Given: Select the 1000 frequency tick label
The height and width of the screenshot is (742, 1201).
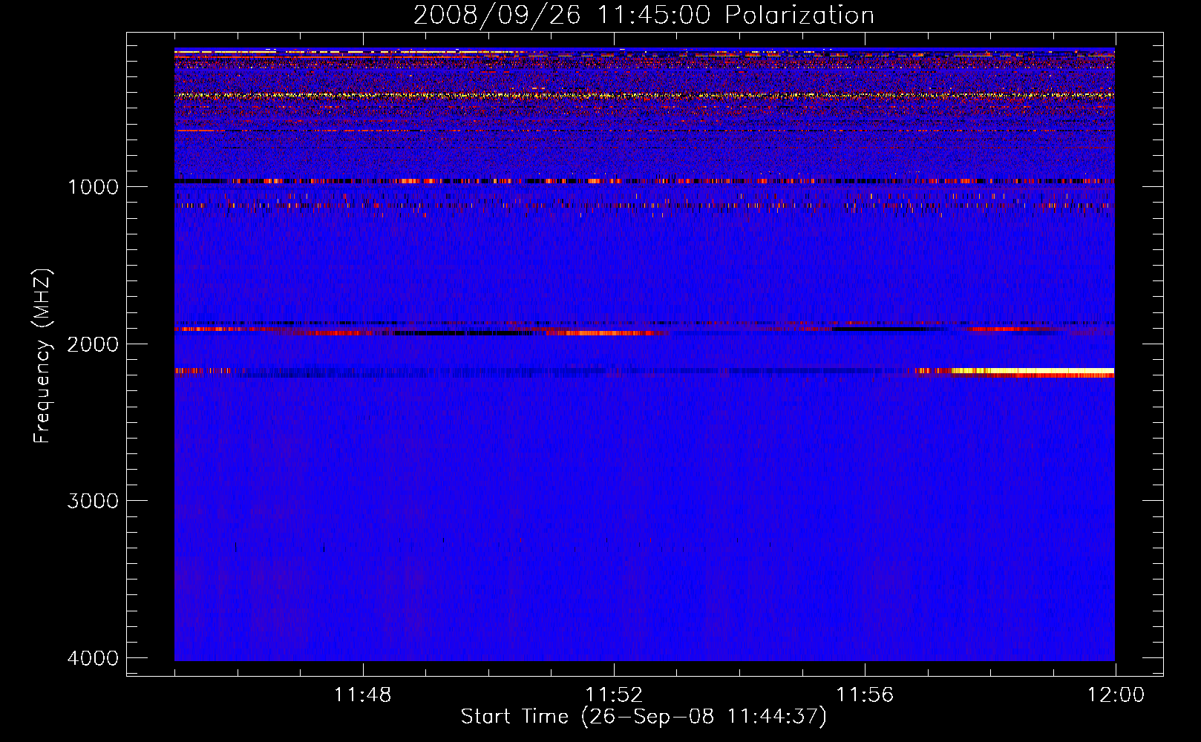Looking at the screenshot, I should tap(93, 187).
